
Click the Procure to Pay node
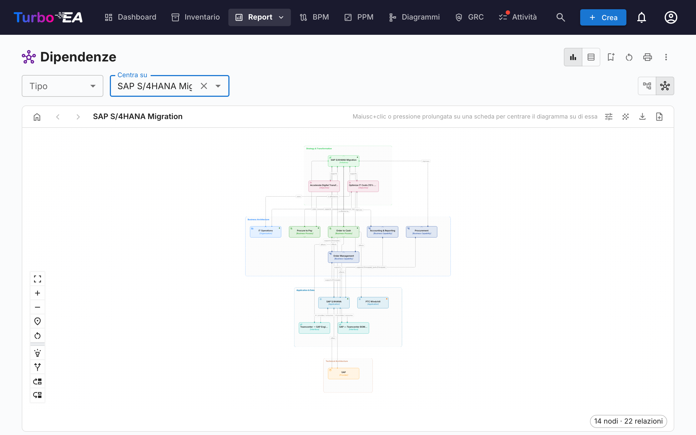tap(304, 232)
